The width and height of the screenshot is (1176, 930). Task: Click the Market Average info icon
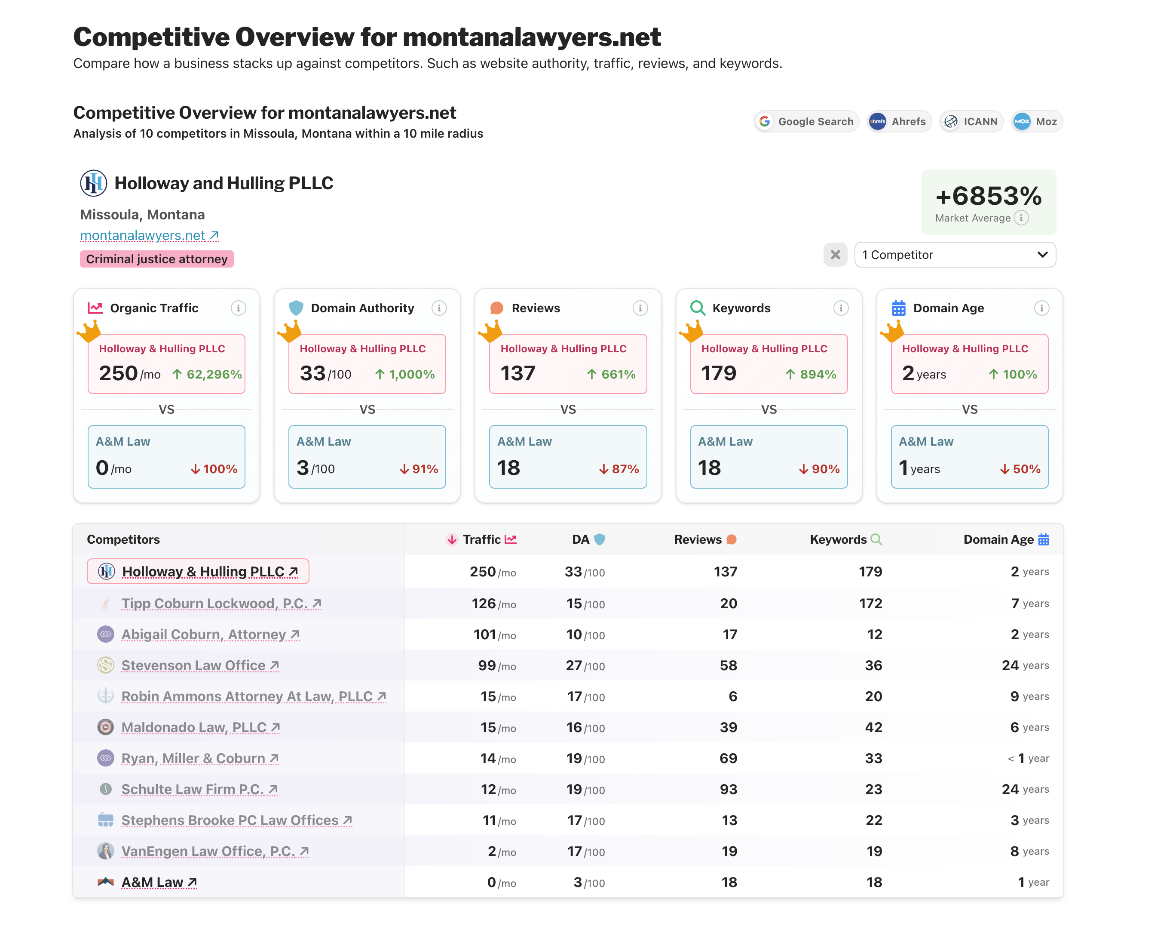click(1021, 218)
